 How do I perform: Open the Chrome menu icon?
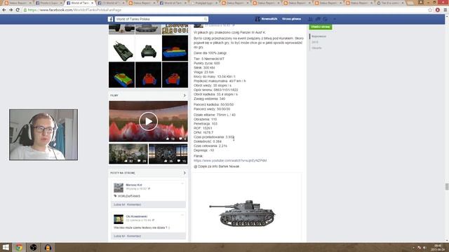[445, 10]
